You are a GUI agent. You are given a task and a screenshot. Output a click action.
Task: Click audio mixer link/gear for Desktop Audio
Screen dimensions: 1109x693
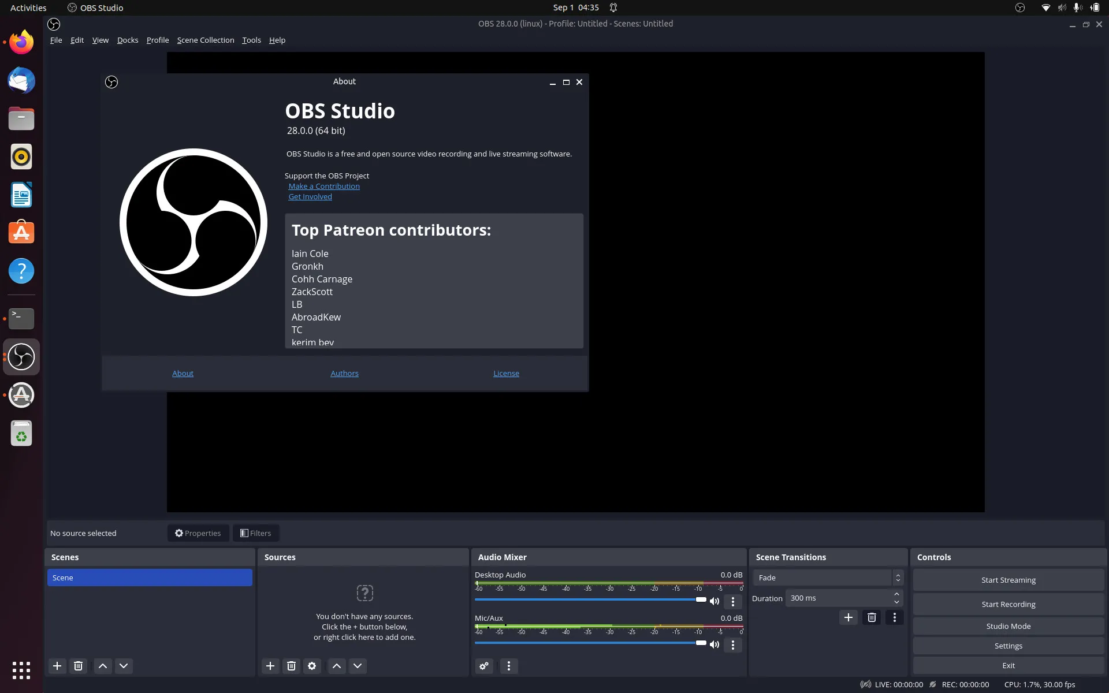point(732,601)
